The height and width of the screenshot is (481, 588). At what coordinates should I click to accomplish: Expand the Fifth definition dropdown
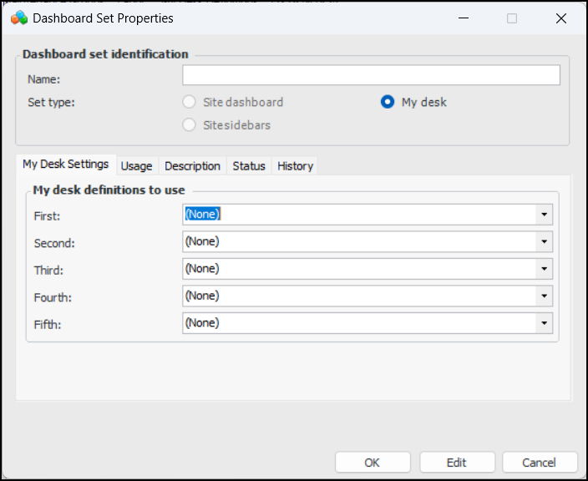click(545, 323)
